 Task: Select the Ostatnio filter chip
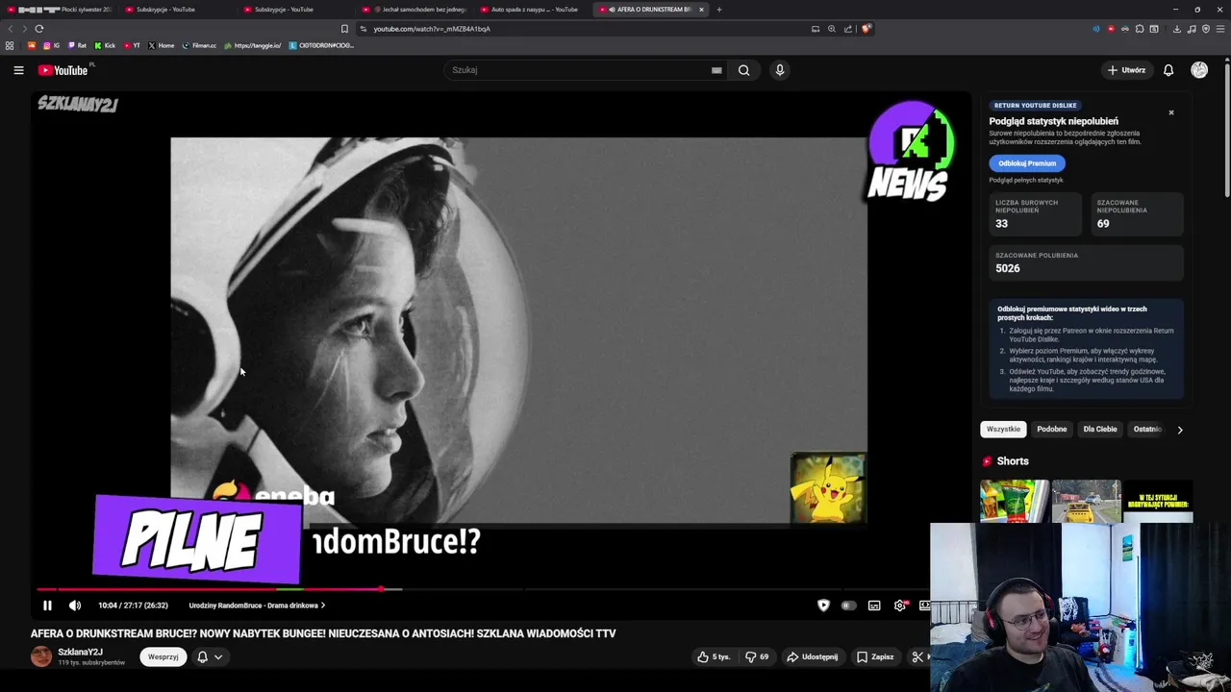coord(1146,429)
